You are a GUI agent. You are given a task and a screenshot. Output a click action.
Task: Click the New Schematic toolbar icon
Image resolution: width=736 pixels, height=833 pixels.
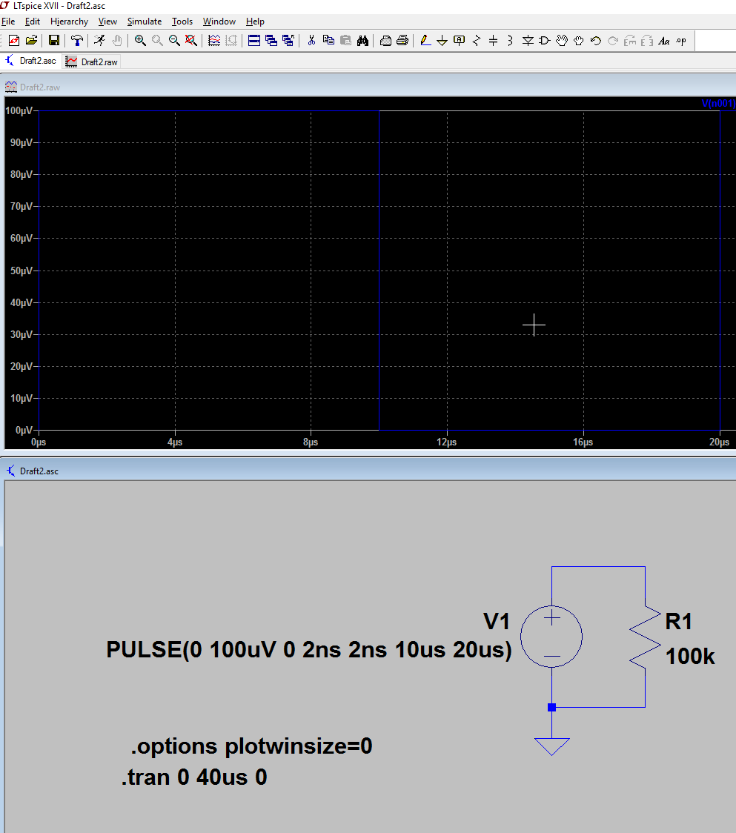(14, 40)
